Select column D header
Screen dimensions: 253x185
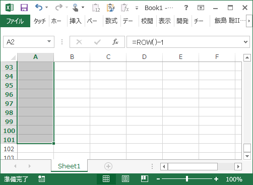point(145,57)
